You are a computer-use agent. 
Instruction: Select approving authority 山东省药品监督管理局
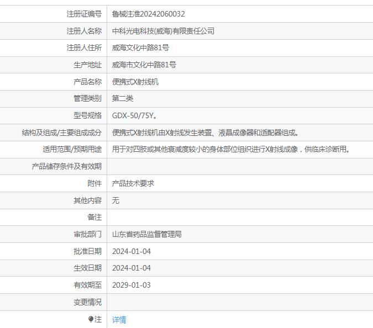point(147,234)
